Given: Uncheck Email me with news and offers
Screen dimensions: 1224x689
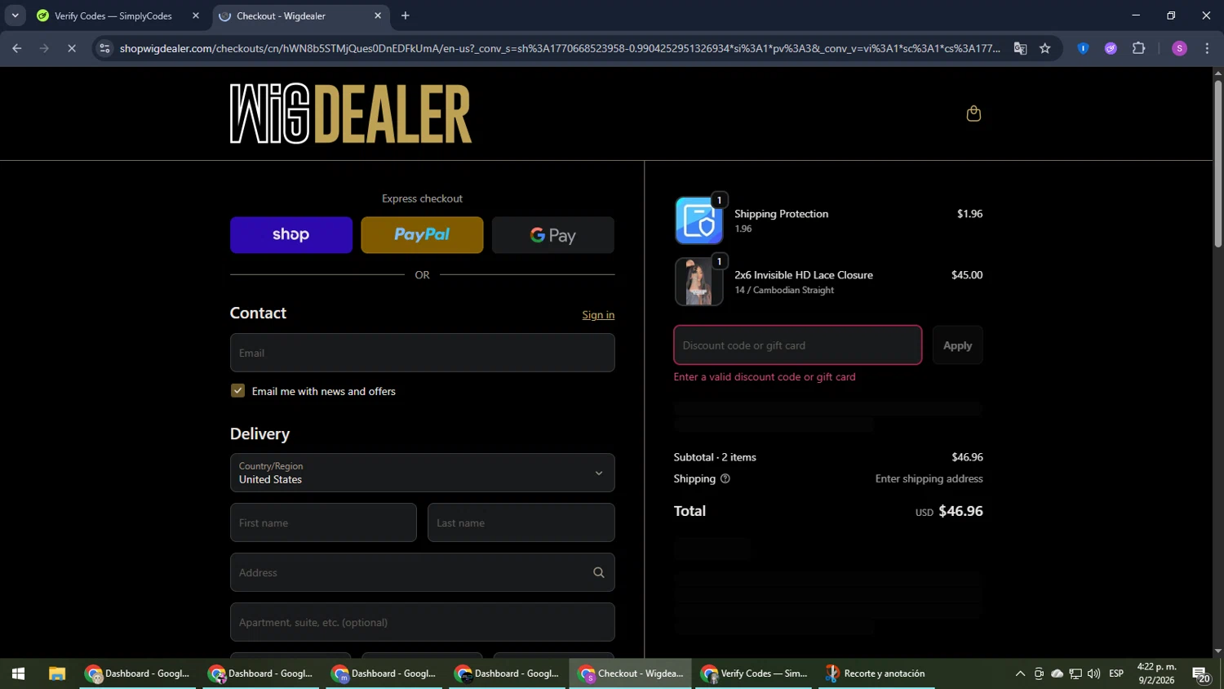Looking at the screenshot, I should 237,391.
